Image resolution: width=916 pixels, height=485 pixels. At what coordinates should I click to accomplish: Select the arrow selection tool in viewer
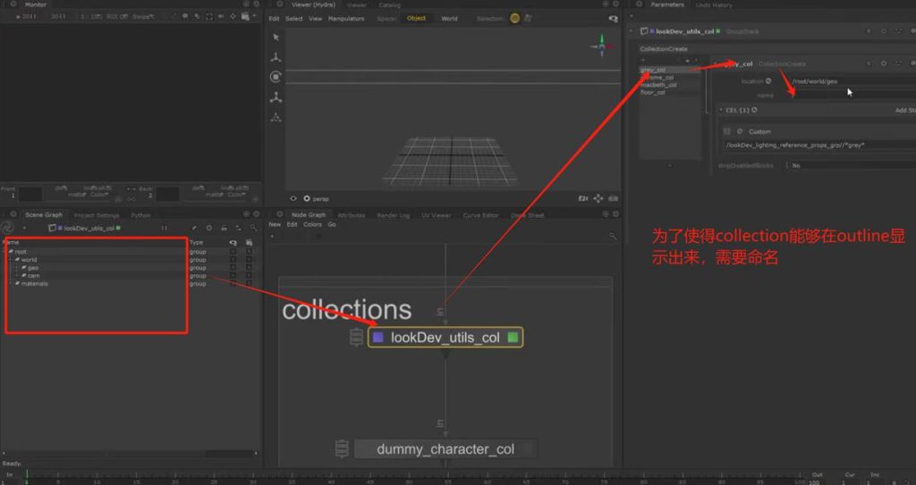coord(276,37)
